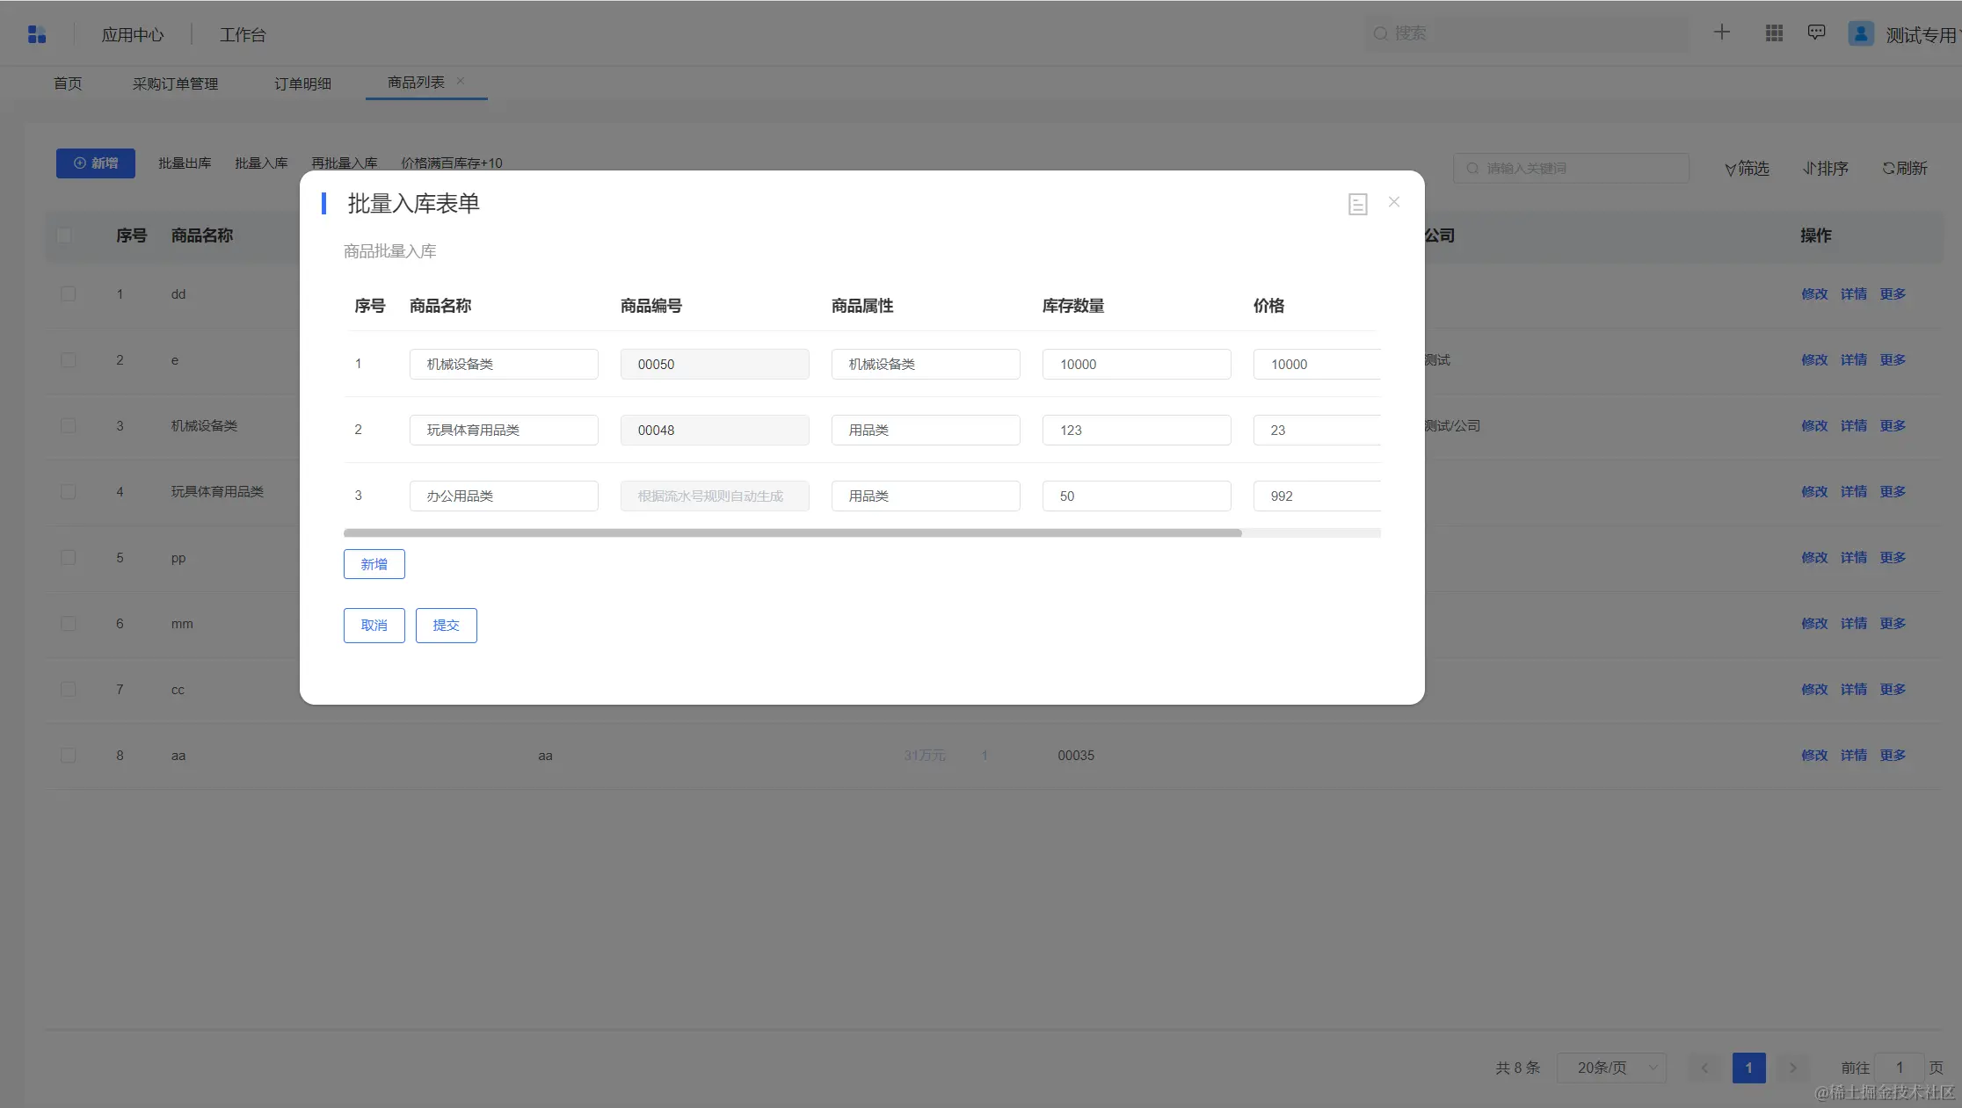This screenshot has height=1108, width=1962.
Task: Open 更多 menu for row 1
Action: pyautogui.click(x=1893, y=293)
